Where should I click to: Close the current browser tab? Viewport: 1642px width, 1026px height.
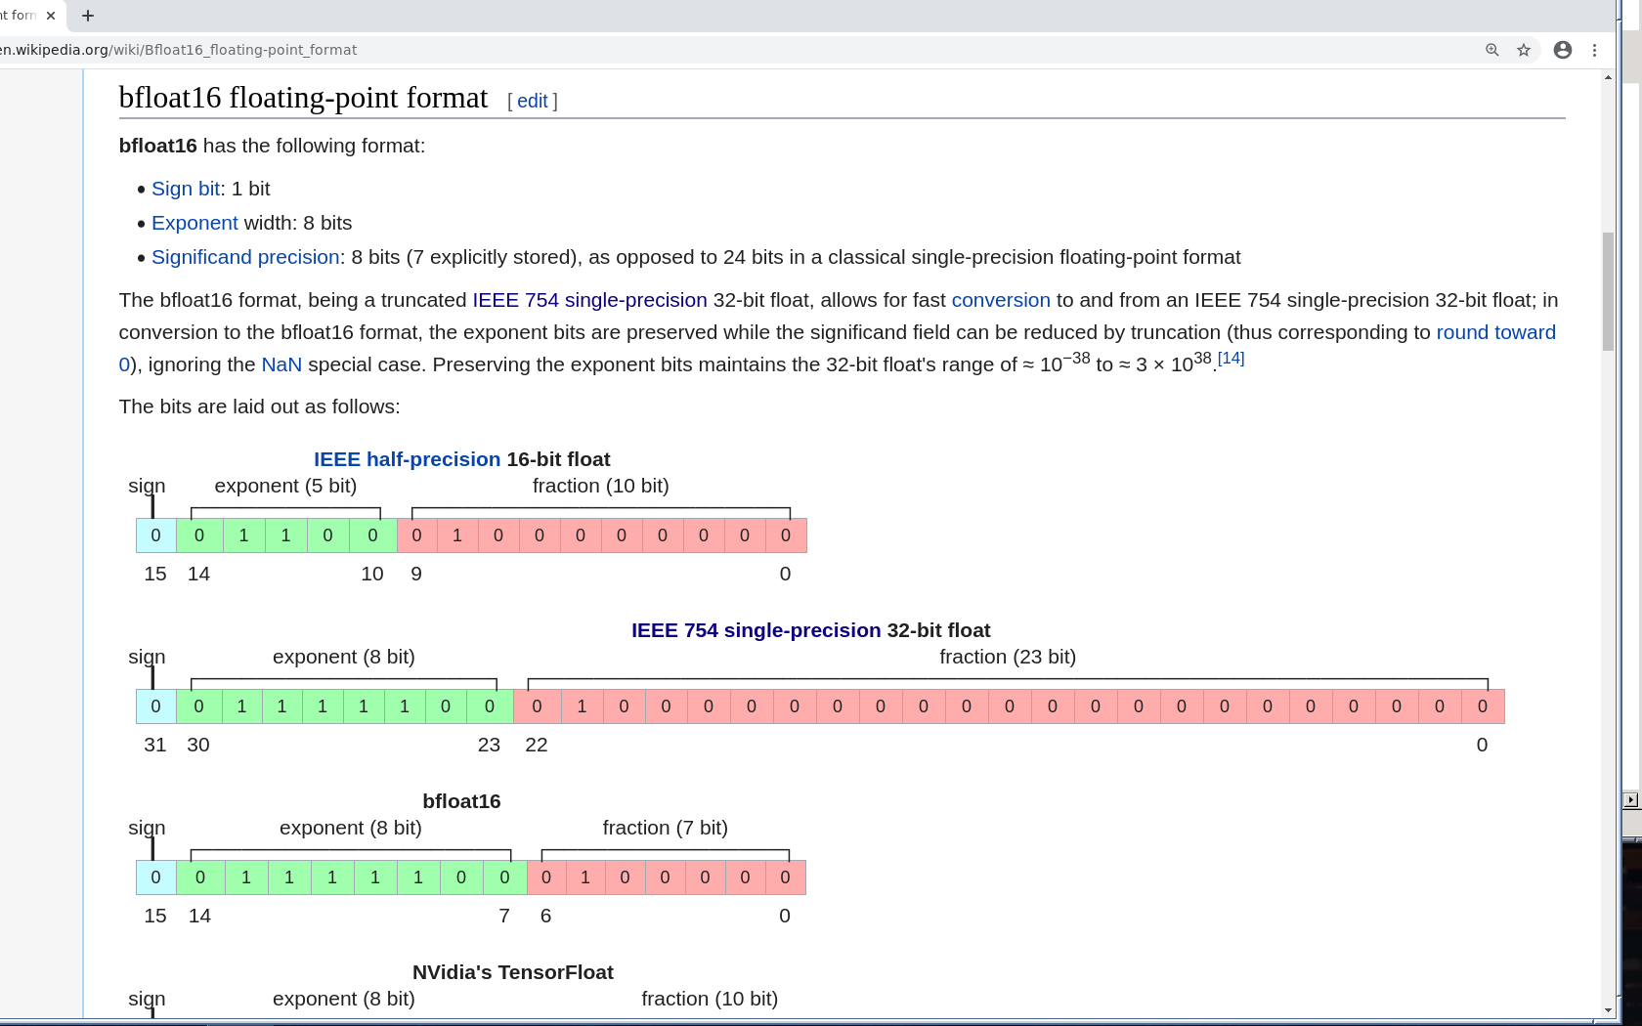(51, 16)
